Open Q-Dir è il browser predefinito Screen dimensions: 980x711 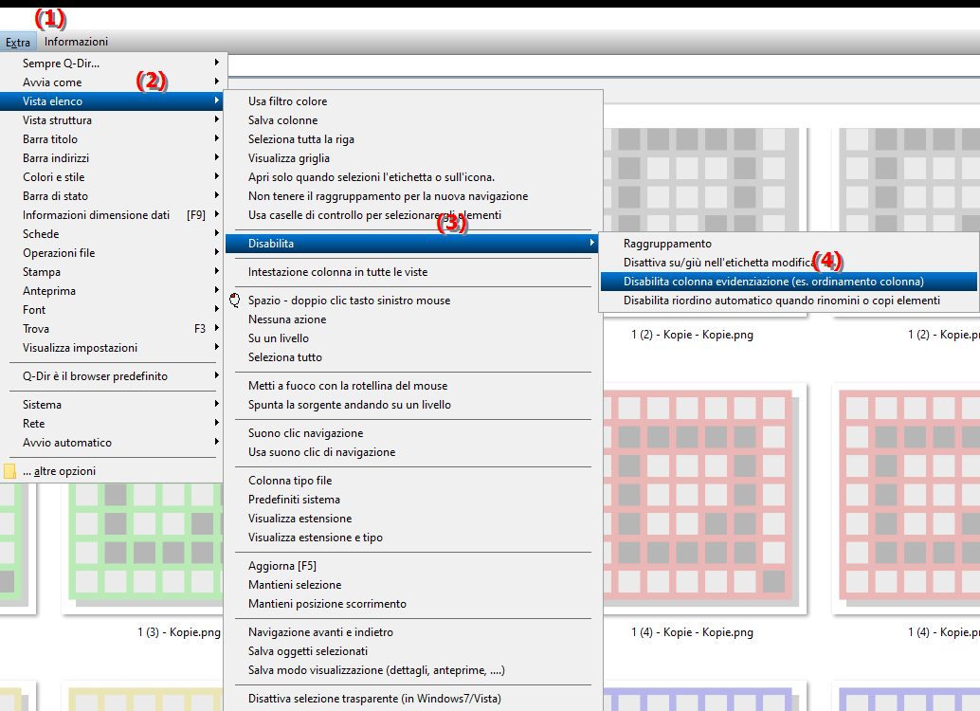coord(113,375)
